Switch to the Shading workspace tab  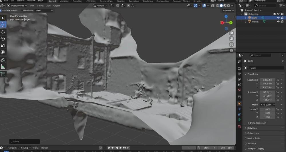pos(121,1)
